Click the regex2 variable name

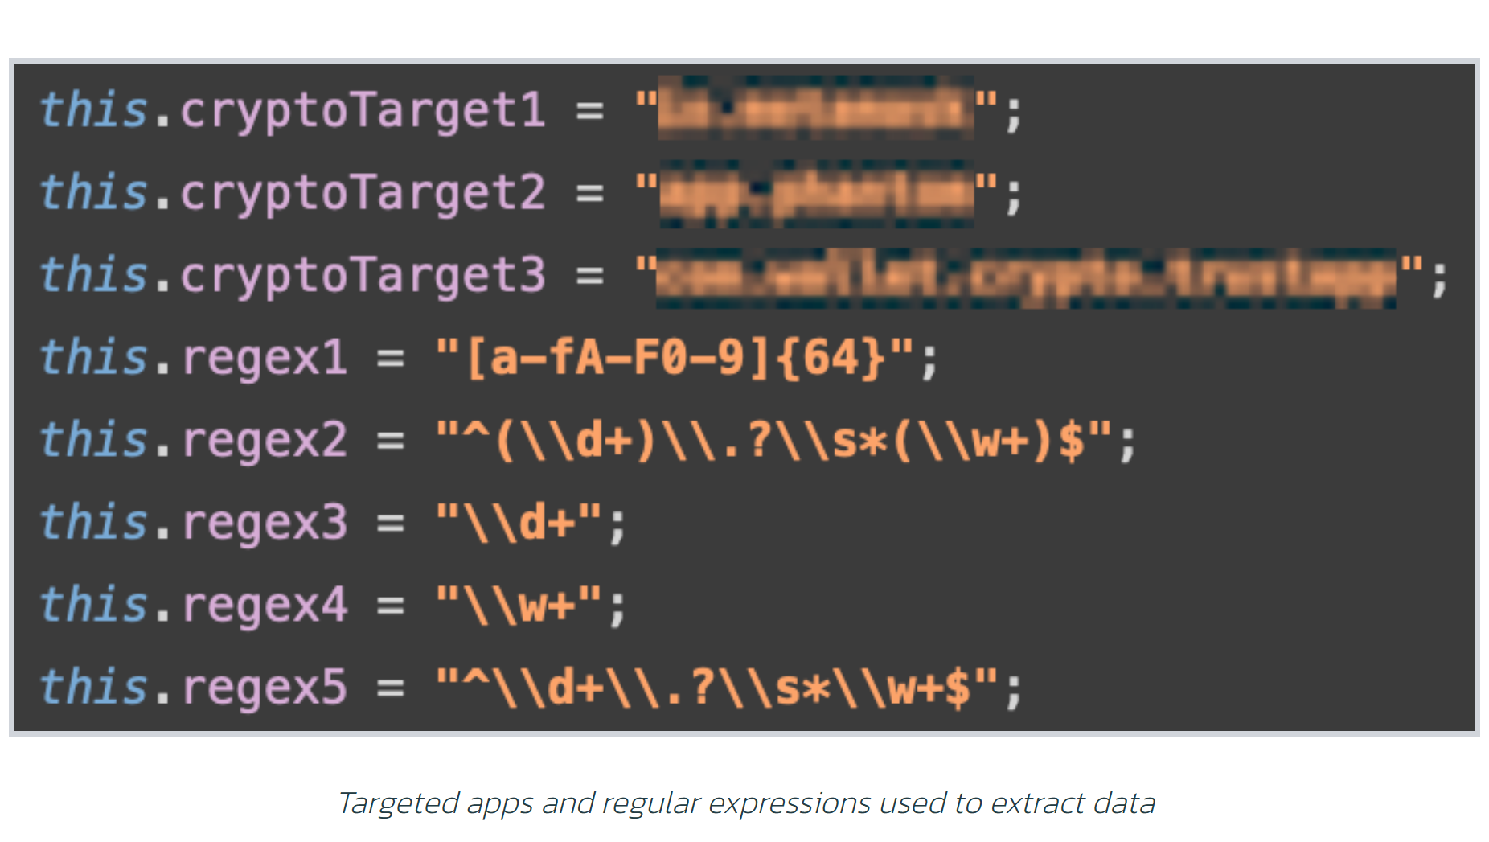coord(265,441)
